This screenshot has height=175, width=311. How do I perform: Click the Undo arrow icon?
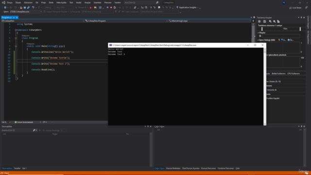pos(33,8)
